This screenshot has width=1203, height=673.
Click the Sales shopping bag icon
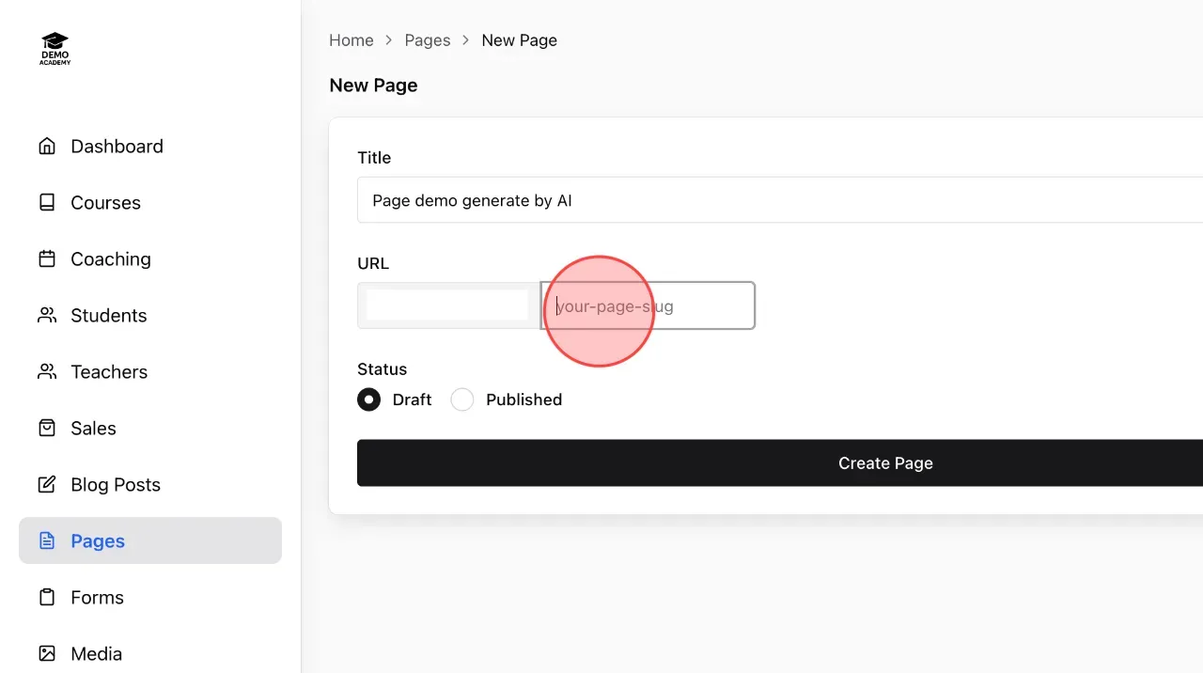[x=47, y=428]
